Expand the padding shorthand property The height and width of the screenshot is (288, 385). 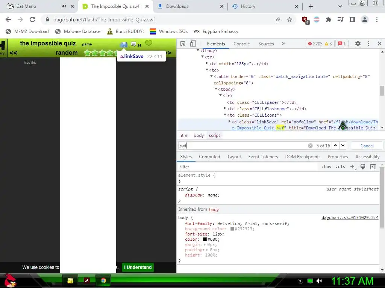pyautogui.click(x=207, y=250)
